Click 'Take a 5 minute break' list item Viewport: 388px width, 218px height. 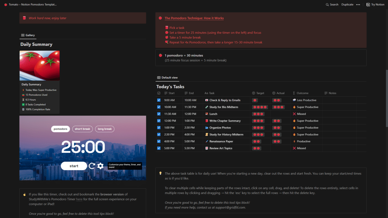[185, 37]
